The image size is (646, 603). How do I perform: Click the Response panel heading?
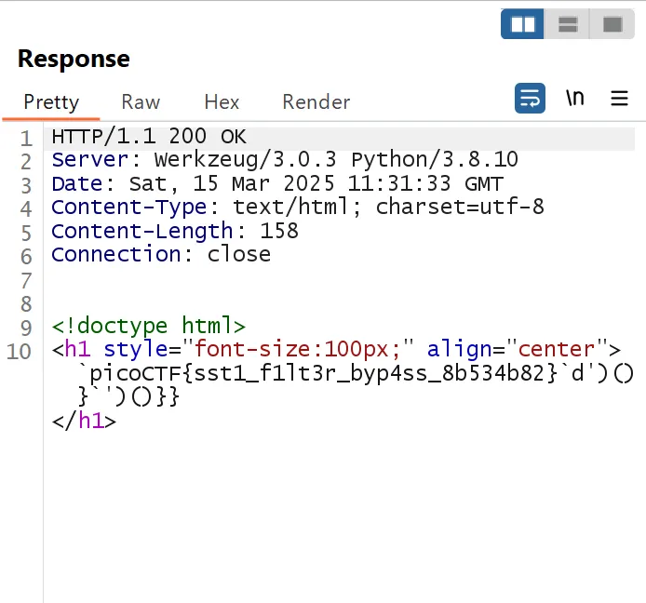coord(74,60)
